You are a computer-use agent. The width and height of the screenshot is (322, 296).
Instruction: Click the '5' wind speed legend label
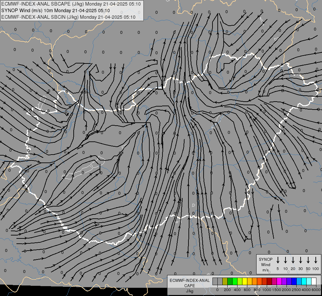coord(278,269)
